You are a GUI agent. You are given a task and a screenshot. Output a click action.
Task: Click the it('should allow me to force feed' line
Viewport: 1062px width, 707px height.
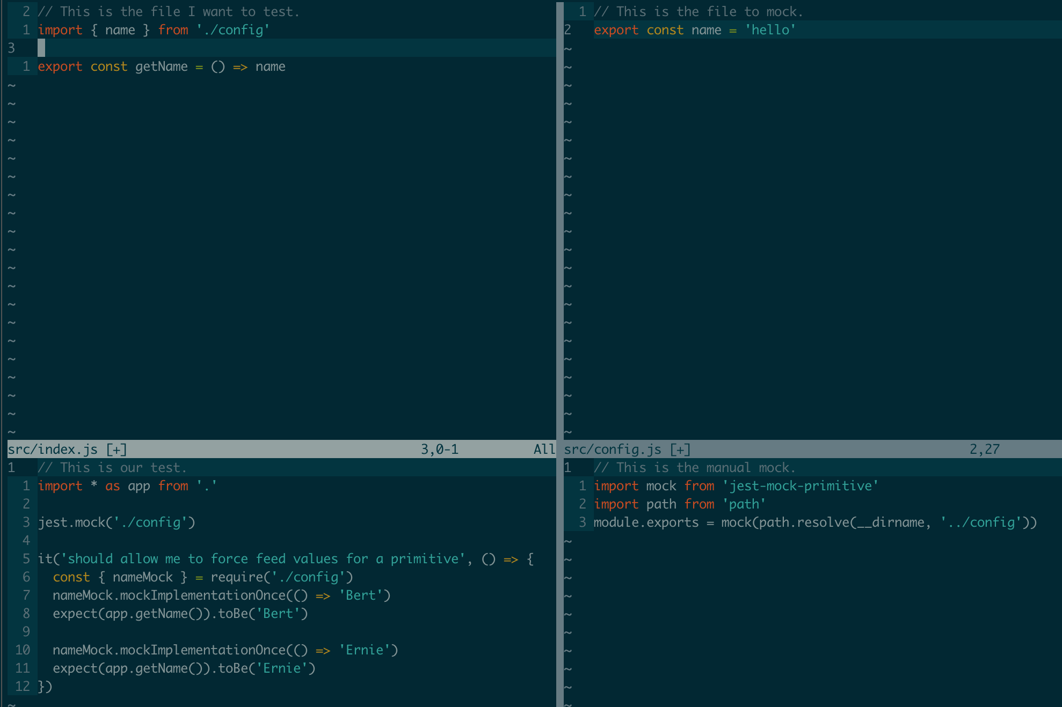[286, 558]
